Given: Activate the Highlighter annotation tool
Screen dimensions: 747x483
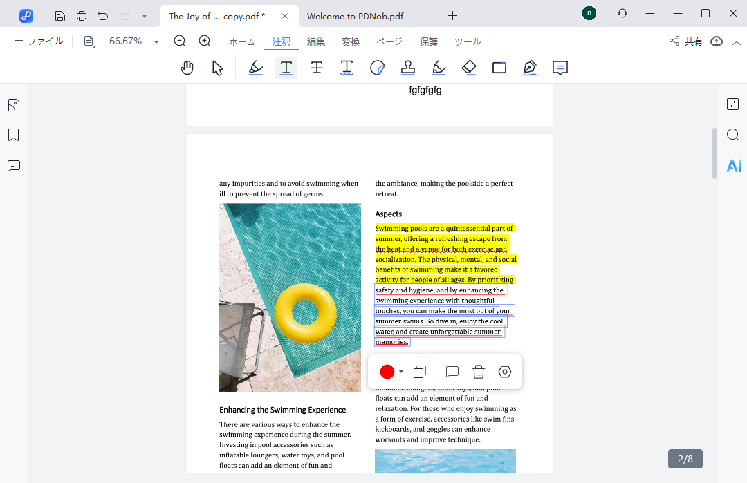Looking at the screenshot, I should coord(256,68).
